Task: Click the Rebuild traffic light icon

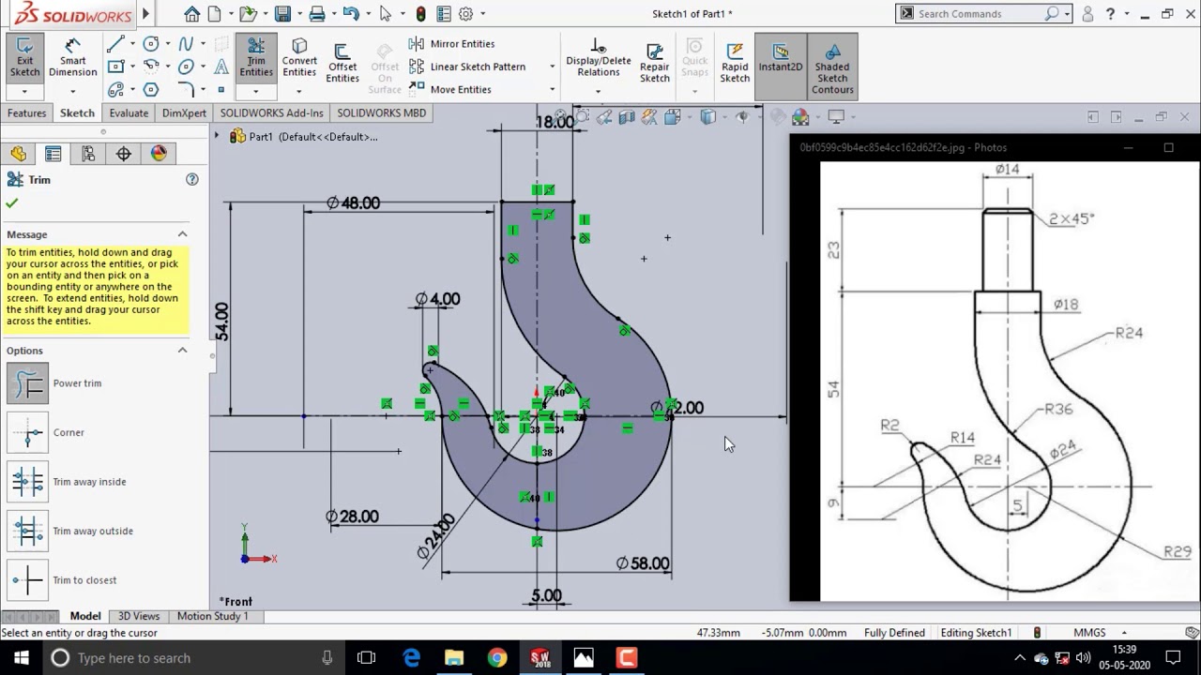Action: pyautogui.click(x=421, y=13)
